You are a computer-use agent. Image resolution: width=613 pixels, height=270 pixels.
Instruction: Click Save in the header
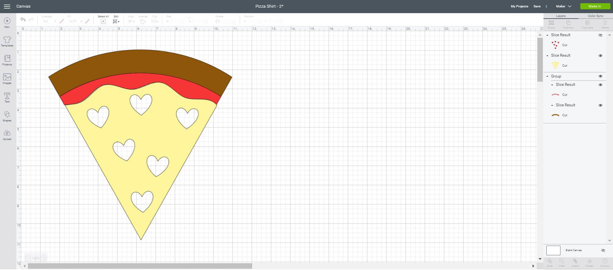click(x=537, y=6)
